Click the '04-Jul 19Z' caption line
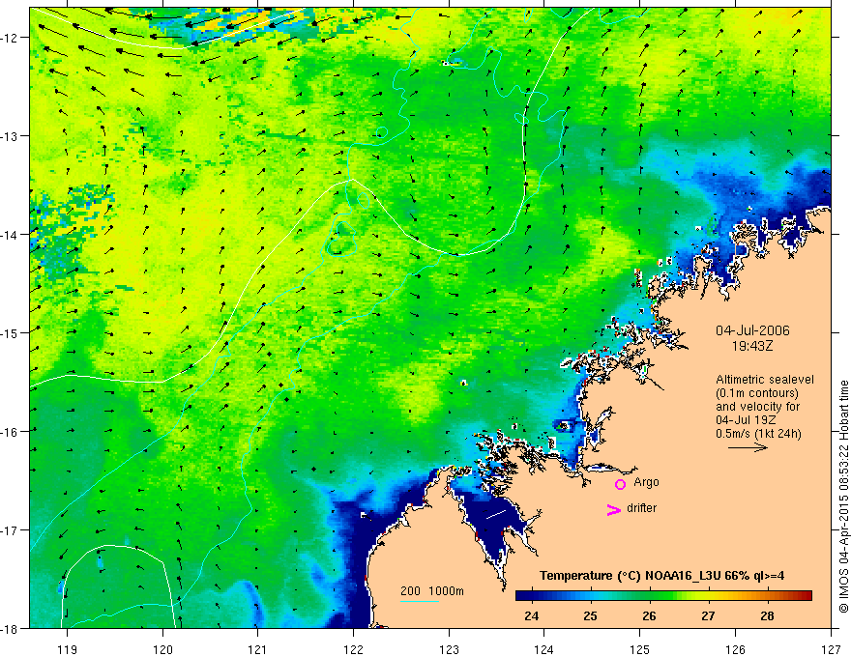The height and width of the screenshot is (657, 851). pyautogui.click(x=745, y=420)
